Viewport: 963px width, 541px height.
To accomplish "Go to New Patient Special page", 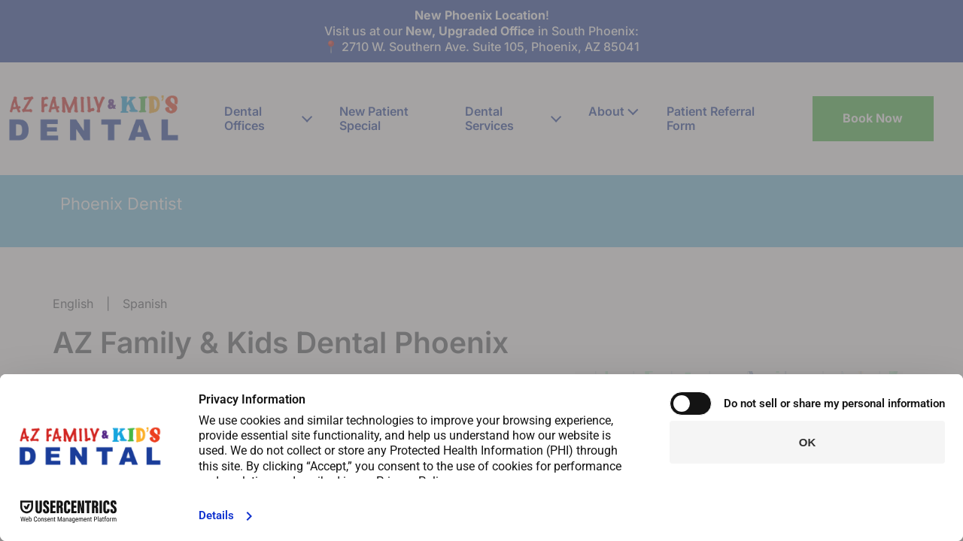I will pos(374,119).
